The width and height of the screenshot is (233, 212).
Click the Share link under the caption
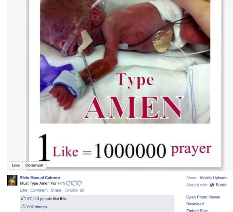point(56,190)
